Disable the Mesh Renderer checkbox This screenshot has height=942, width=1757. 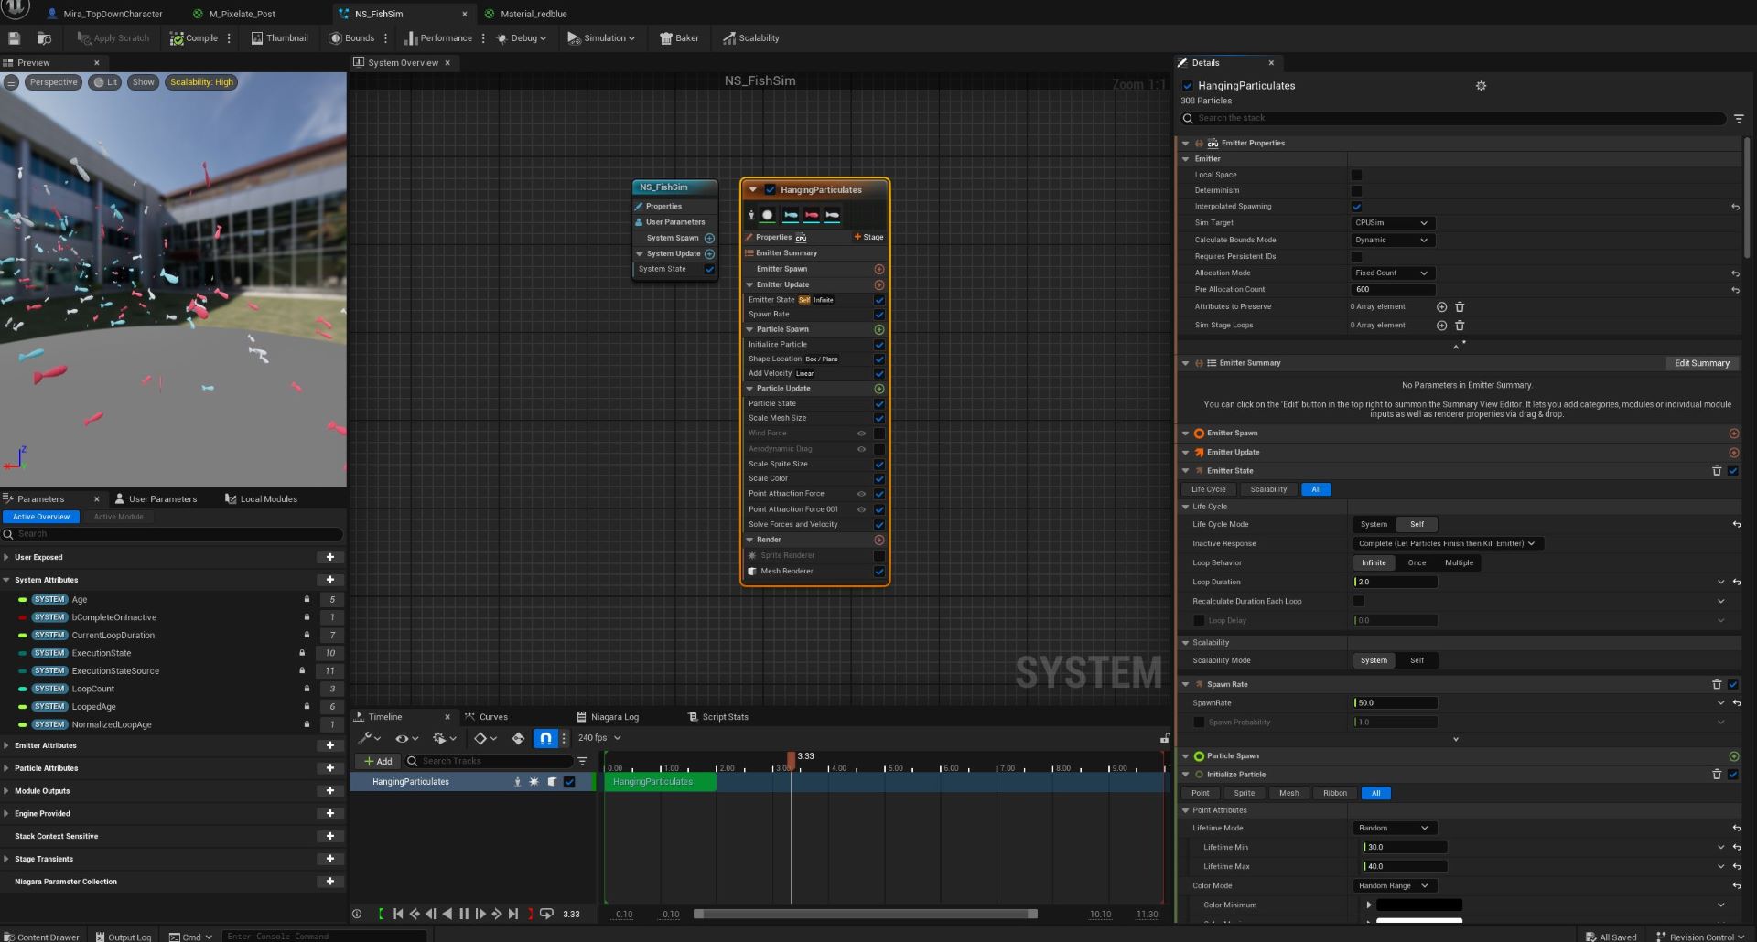[878, 572]
